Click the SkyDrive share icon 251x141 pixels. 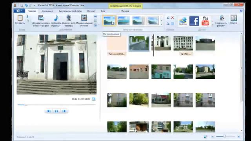183,21
